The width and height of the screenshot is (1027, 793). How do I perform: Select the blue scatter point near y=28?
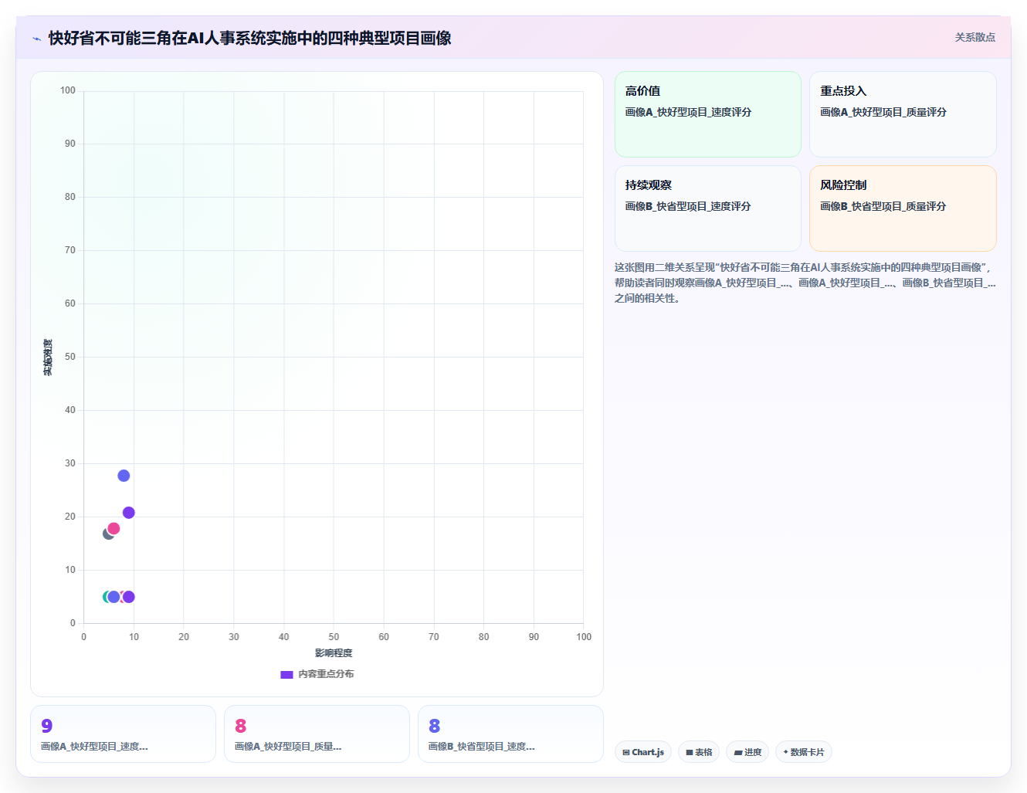[x=124, y=476]
